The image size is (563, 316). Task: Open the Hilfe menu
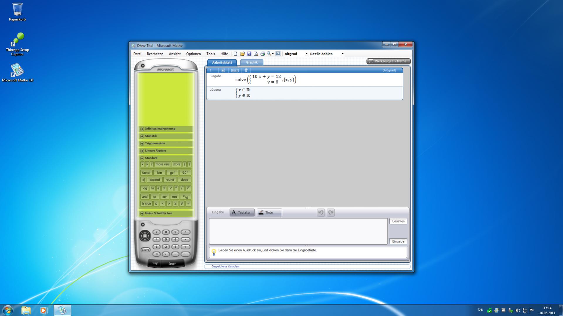pyautogui.click(x=224, y=54)
